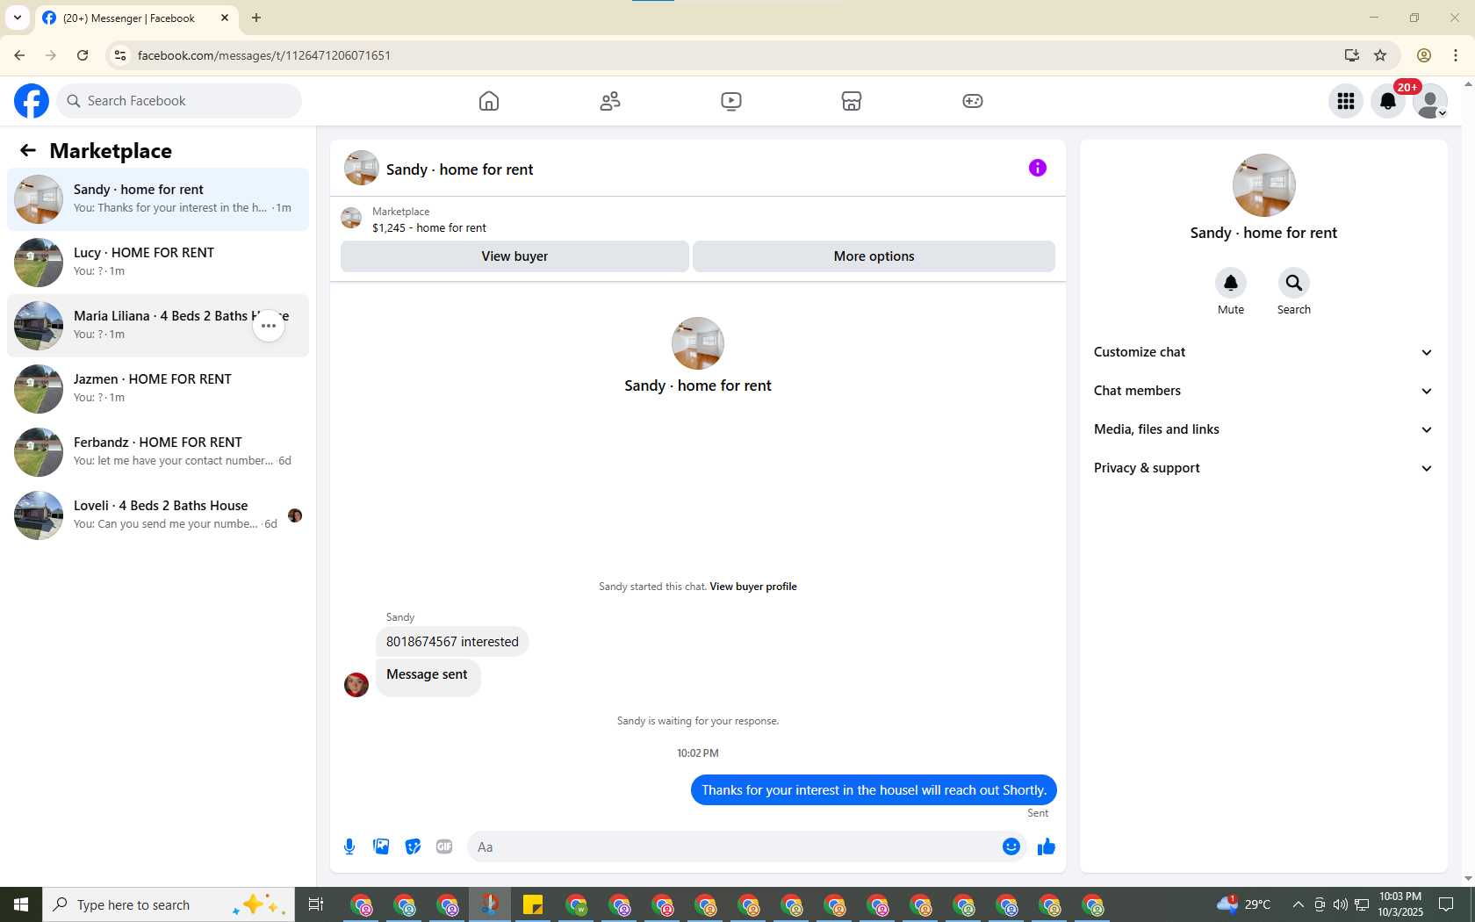Send a thumbs-up like
The image size is (1475, 922).
coord(1047,846)
